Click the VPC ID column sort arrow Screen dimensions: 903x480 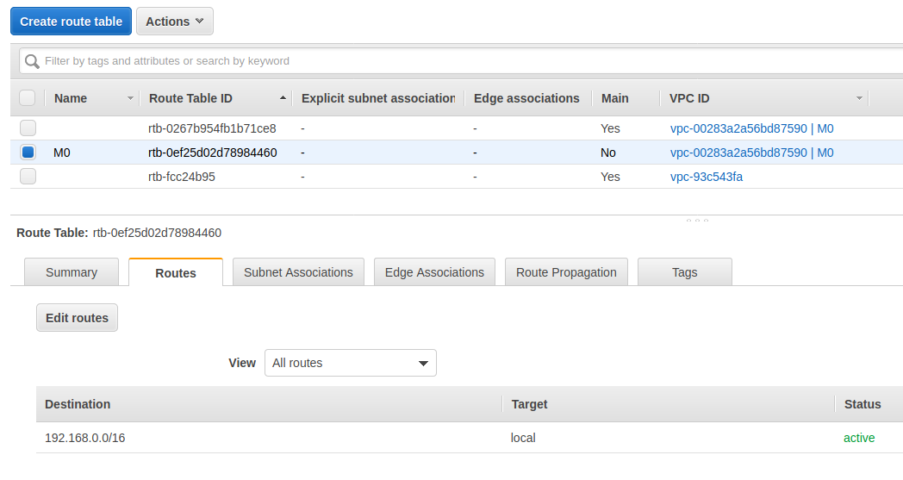(x=858, y=98)
